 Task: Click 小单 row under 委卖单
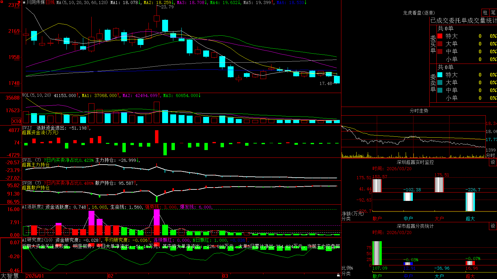pos(467,98)
